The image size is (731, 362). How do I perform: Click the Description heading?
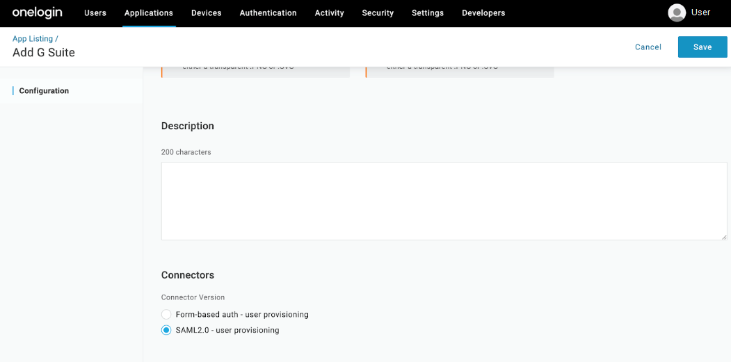pos(187,126)
